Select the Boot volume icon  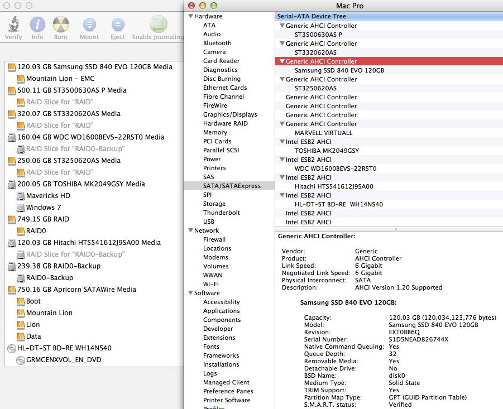point(20,301)
